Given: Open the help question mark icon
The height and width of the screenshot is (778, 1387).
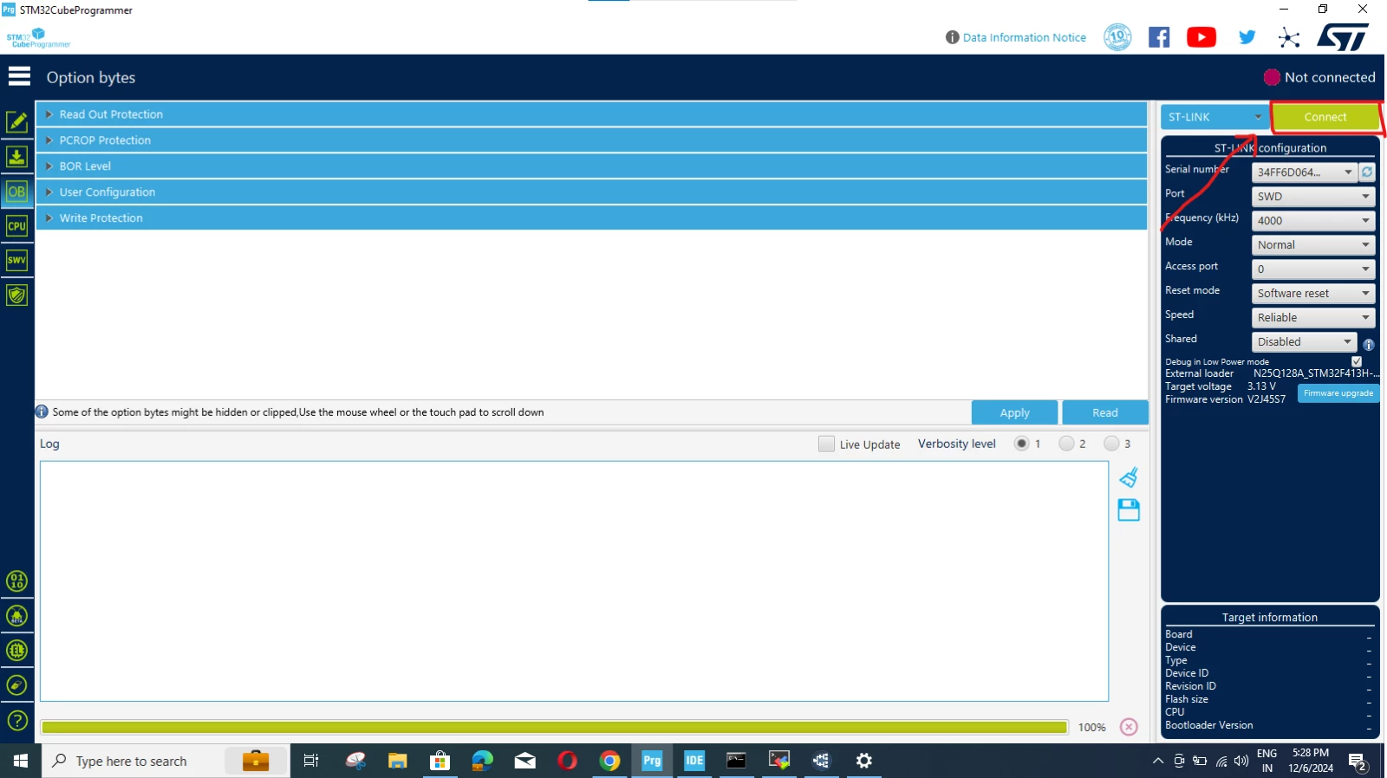Looking at the screenshot, I should pos(16,720).
